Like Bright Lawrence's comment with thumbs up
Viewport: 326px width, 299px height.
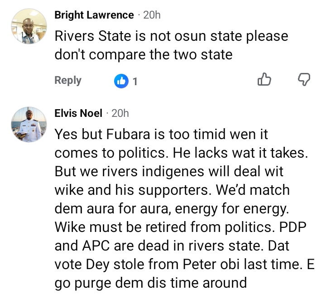pyautogui.click(x=264, y=79)
